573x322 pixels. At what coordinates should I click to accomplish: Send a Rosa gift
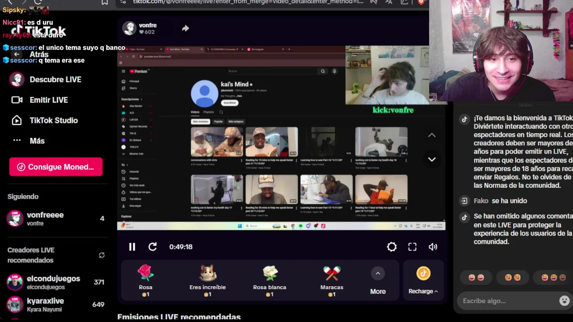(x=145, y=280)
